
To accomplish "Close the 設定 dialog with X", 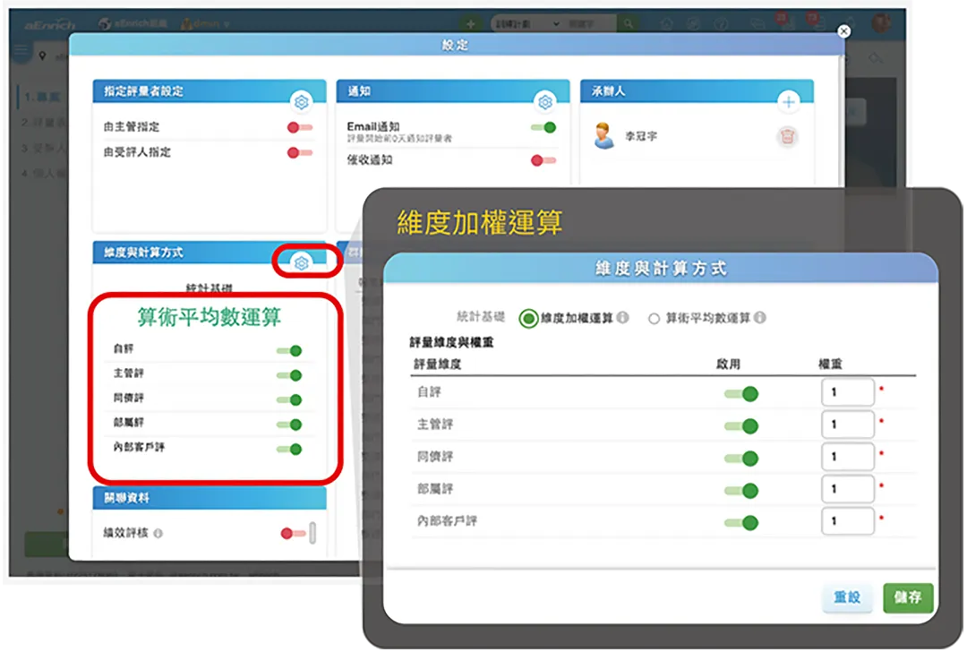I will click(843, 31).
